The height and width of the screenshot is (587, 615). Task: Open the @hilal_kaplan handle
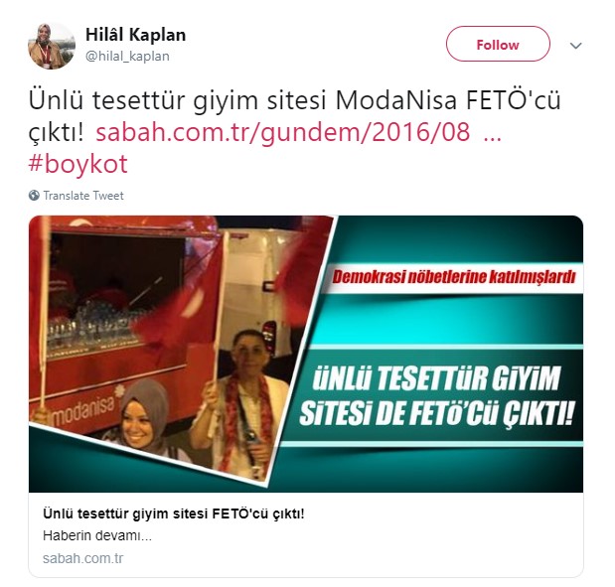tap(127, 56)
